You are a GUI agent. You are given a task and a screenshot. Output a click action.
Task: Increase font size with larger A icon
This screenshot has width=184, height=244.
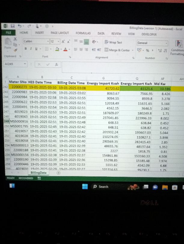[x=63, y=41]
